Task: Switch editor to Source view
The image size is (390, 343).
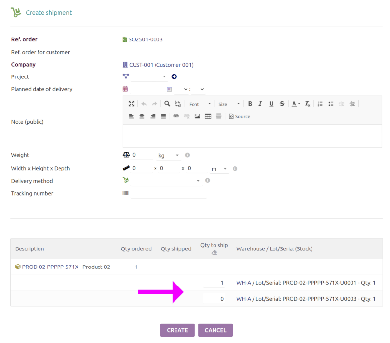Action: click(239, 116)
